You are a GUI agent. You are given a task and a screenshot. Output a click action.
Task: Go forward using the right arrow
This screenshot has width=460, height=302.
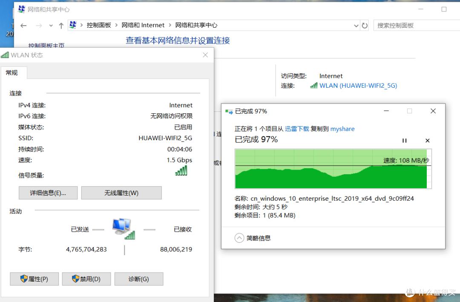pos(39,26)
